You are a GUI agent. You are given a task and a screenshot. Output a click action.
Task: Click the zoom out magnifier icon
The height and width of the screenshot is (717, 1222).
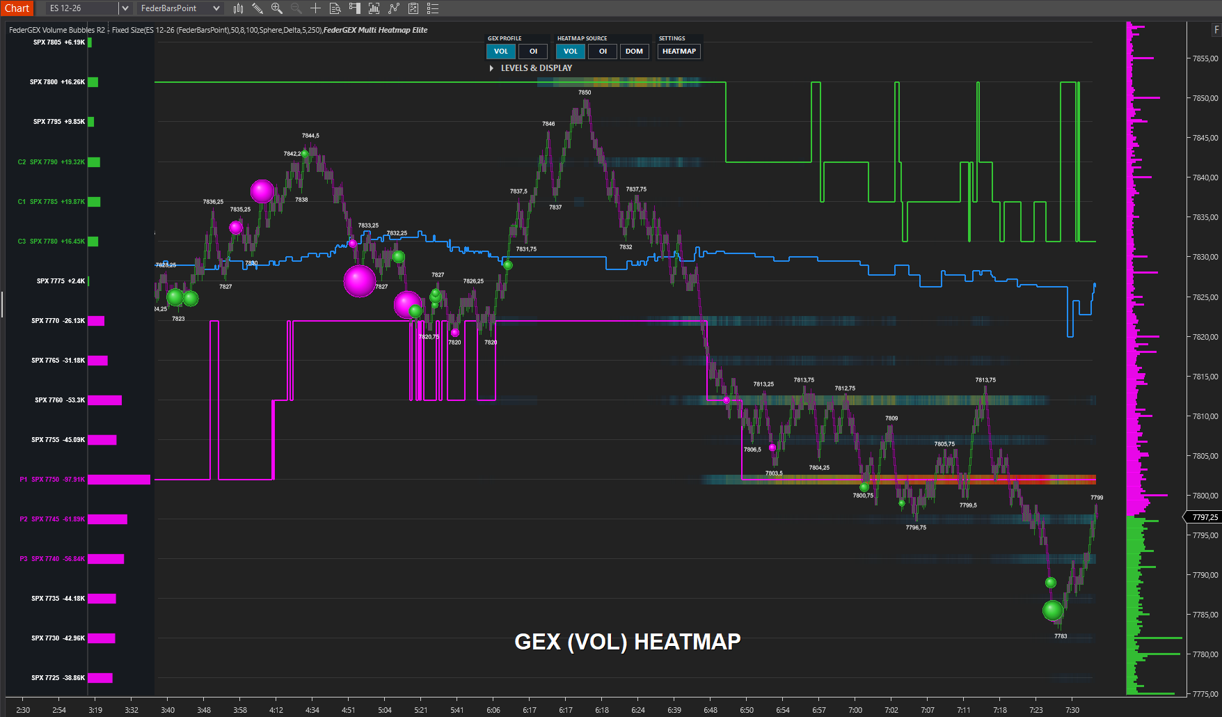click(296, 8)
